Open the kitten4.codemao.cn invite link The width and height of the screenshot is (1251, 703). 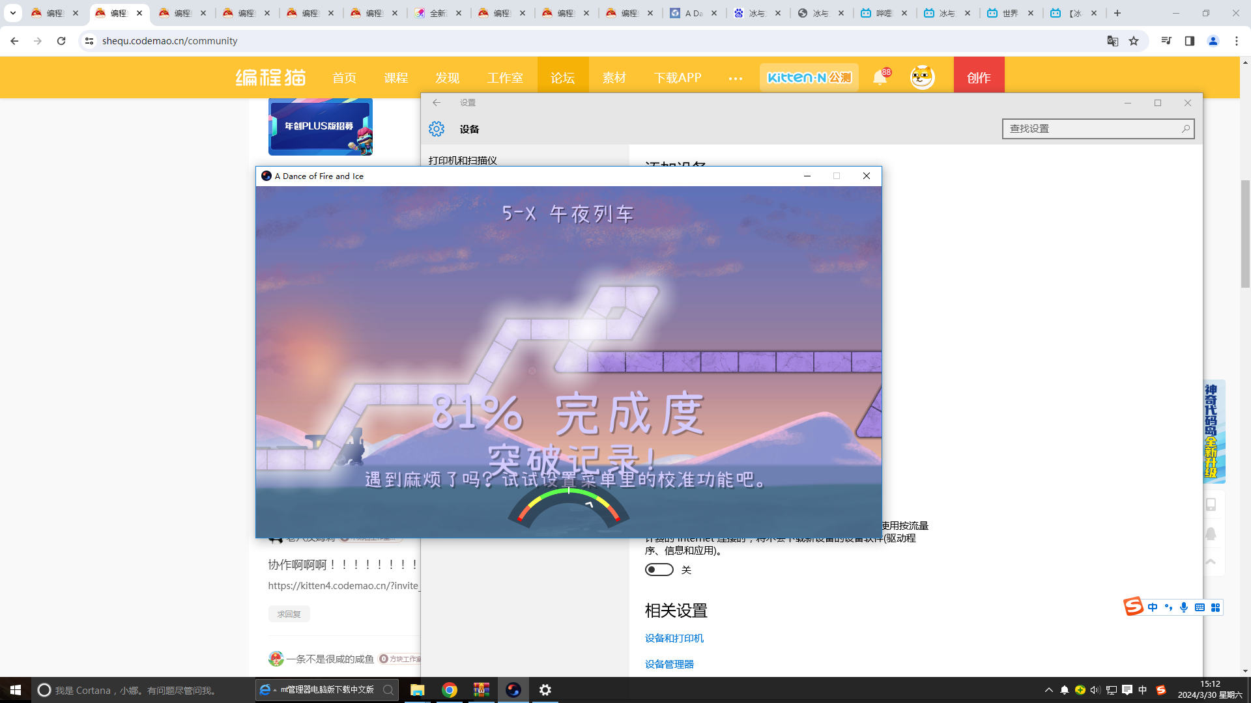click(344, 586)
